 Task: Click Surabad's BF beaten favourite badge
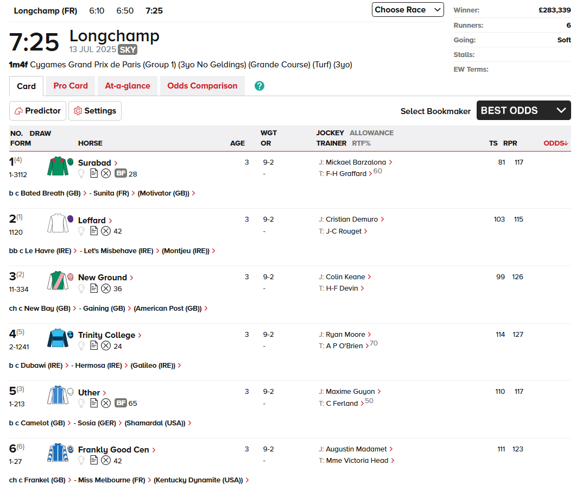click(x=121, y=173)
